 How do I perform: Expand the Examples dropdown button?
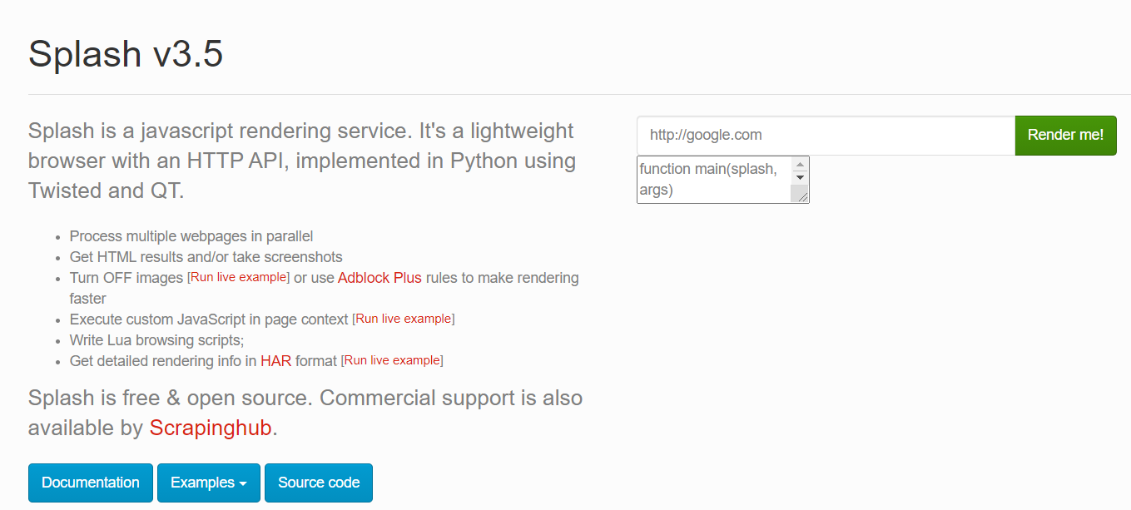208,483
